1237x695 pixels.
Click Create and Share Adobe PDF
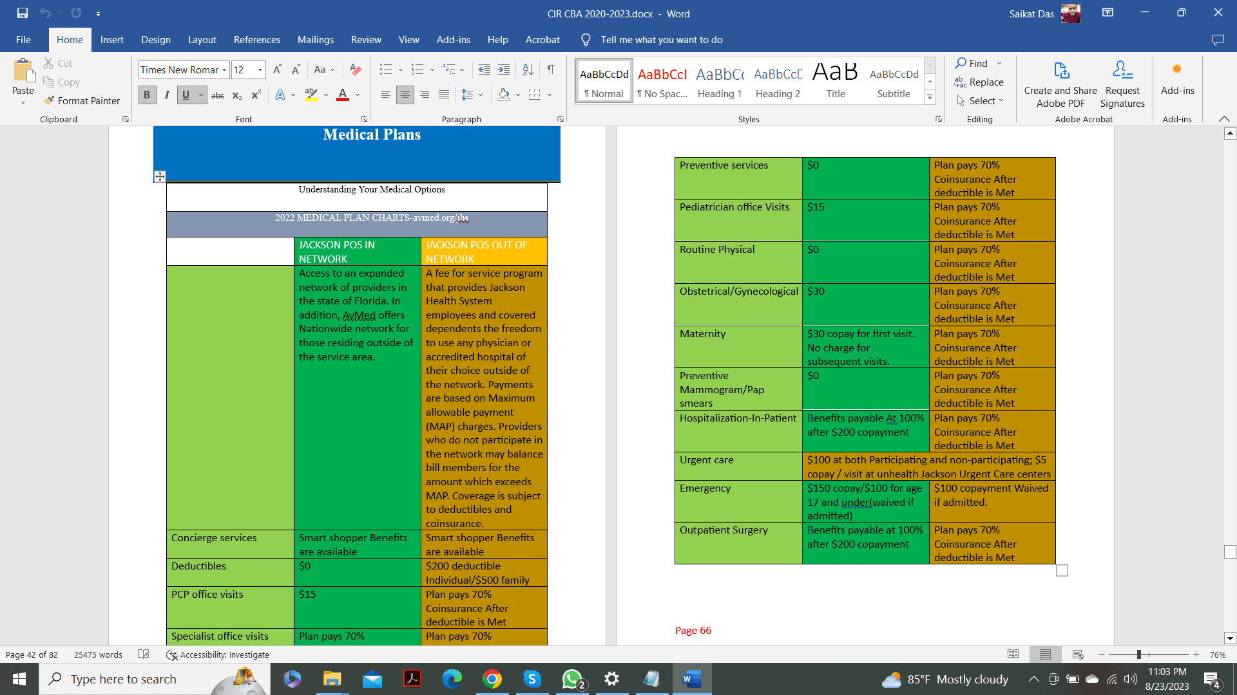[1060, 84]
